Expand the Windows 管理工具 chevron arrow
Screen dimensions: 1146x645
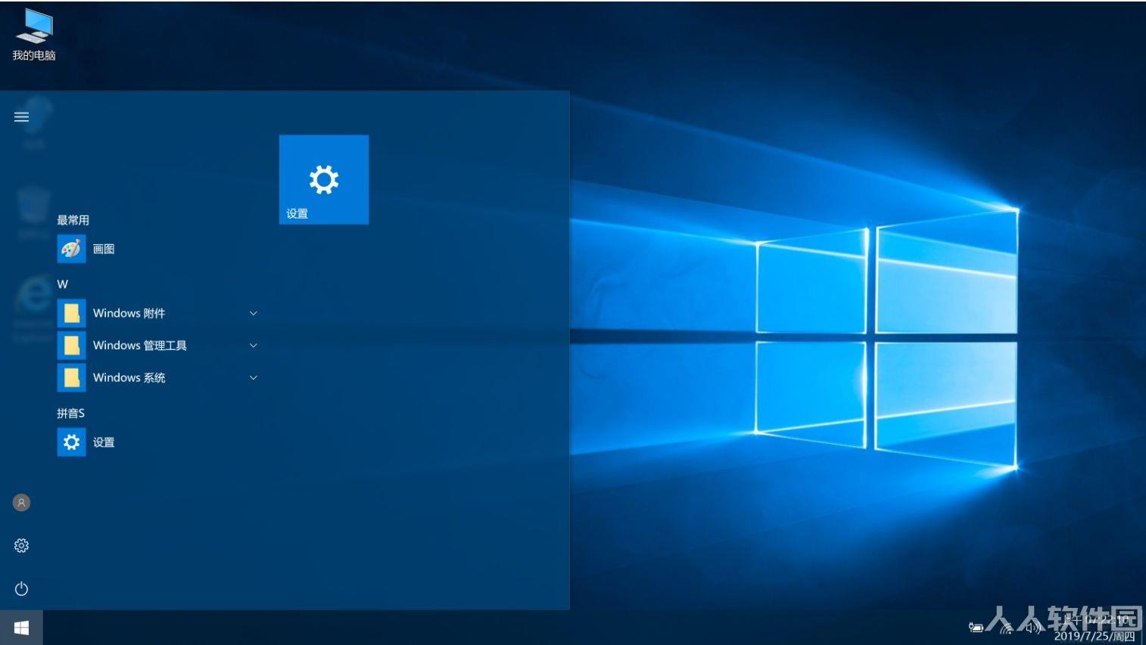(254, 346)
